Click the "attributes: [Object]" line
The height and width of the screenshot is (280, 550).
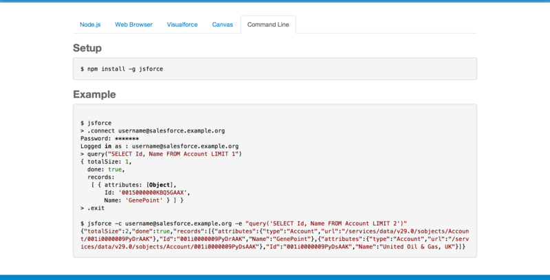click(x=132, y=185)
